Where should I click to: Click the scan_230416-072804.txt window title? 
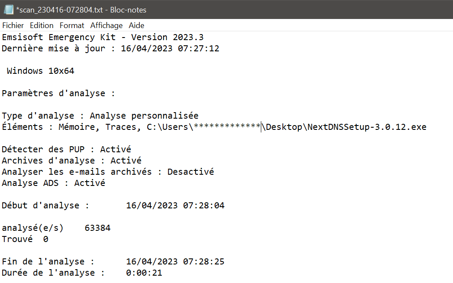[x=81, y=9]
